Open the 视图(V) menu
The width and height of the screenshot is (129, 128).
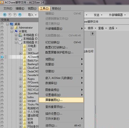pos(32,8)
